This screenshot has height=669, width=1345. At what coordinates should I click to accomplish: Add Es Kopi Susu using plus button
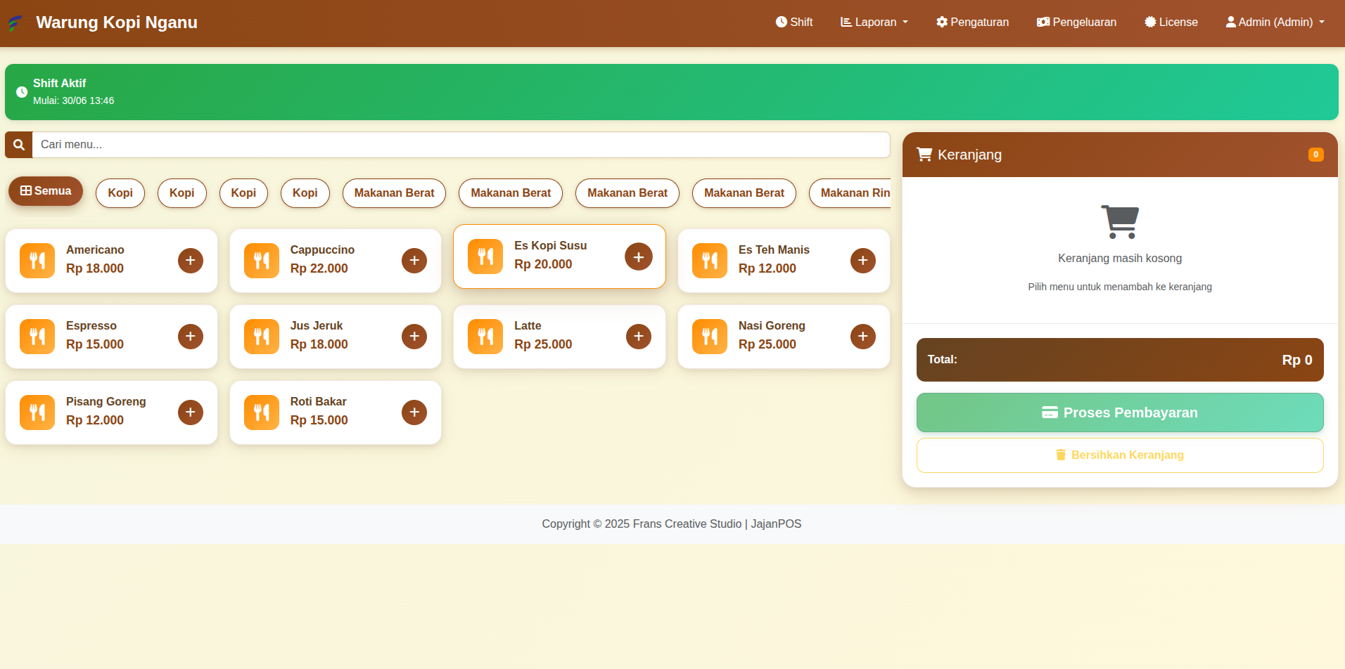pyautogui.click(x=638, y=256)
